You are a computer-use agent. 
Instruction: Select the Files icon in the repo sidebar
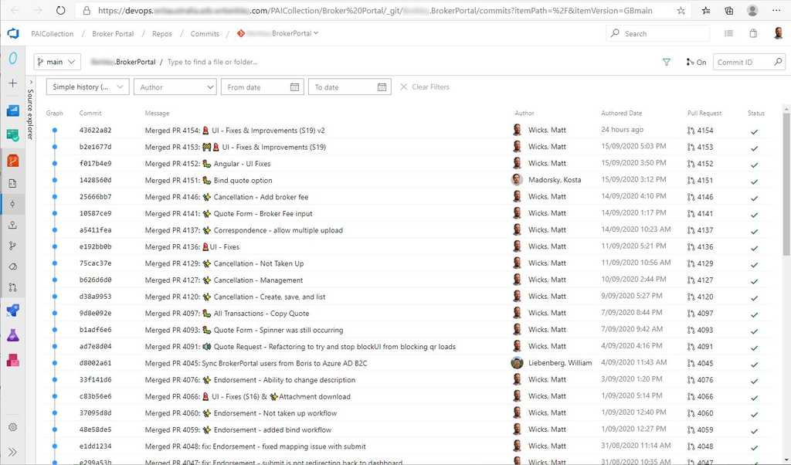click(12, 183)
